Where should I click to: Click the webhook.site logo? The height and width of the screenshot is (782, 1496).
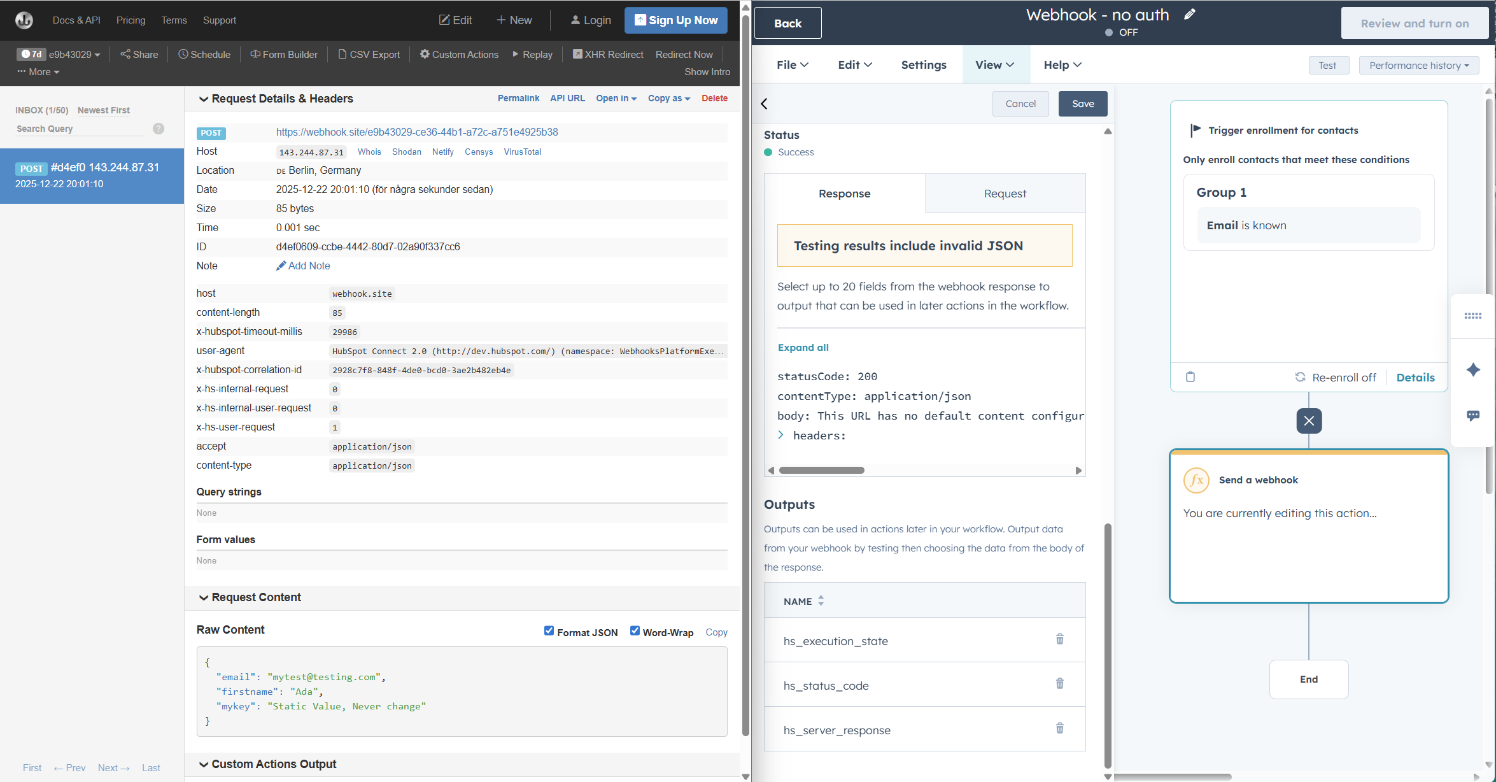coord(24,20)
